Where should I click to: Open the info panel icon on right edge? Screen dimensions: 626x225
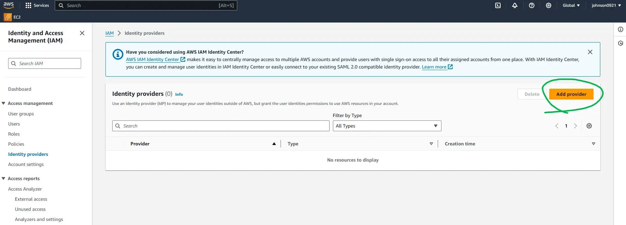(x=621, y=29)
